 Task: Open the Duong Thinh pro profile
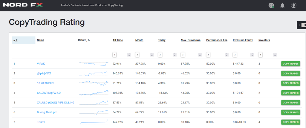click(x=47, y=112)
